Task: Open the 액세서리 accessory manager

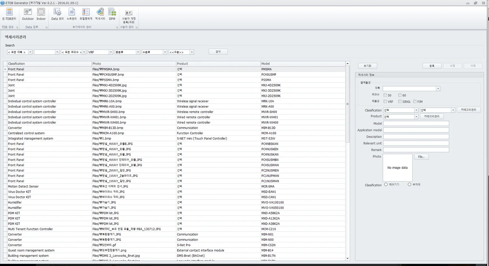Action: (100, 14)
